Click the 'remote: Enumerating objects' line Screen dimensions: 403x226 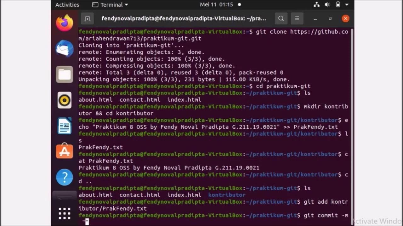tap(141, 52)
